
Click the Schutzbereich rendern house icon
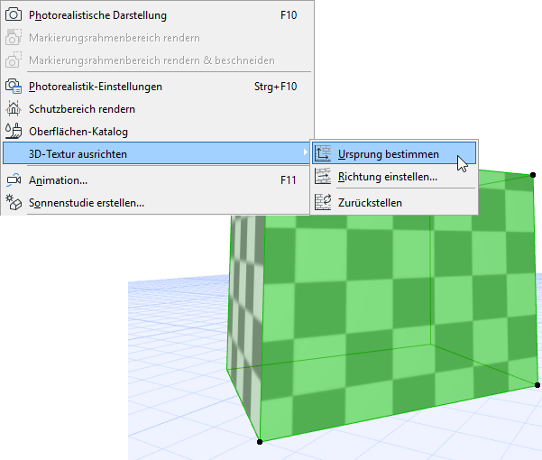click(x=14, y=109)
